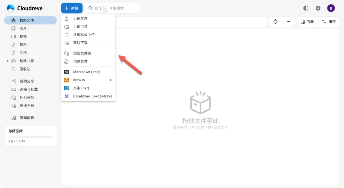Click the 上传文件 upload arrow icon
The image size is (344, 188).
(67, 19)
